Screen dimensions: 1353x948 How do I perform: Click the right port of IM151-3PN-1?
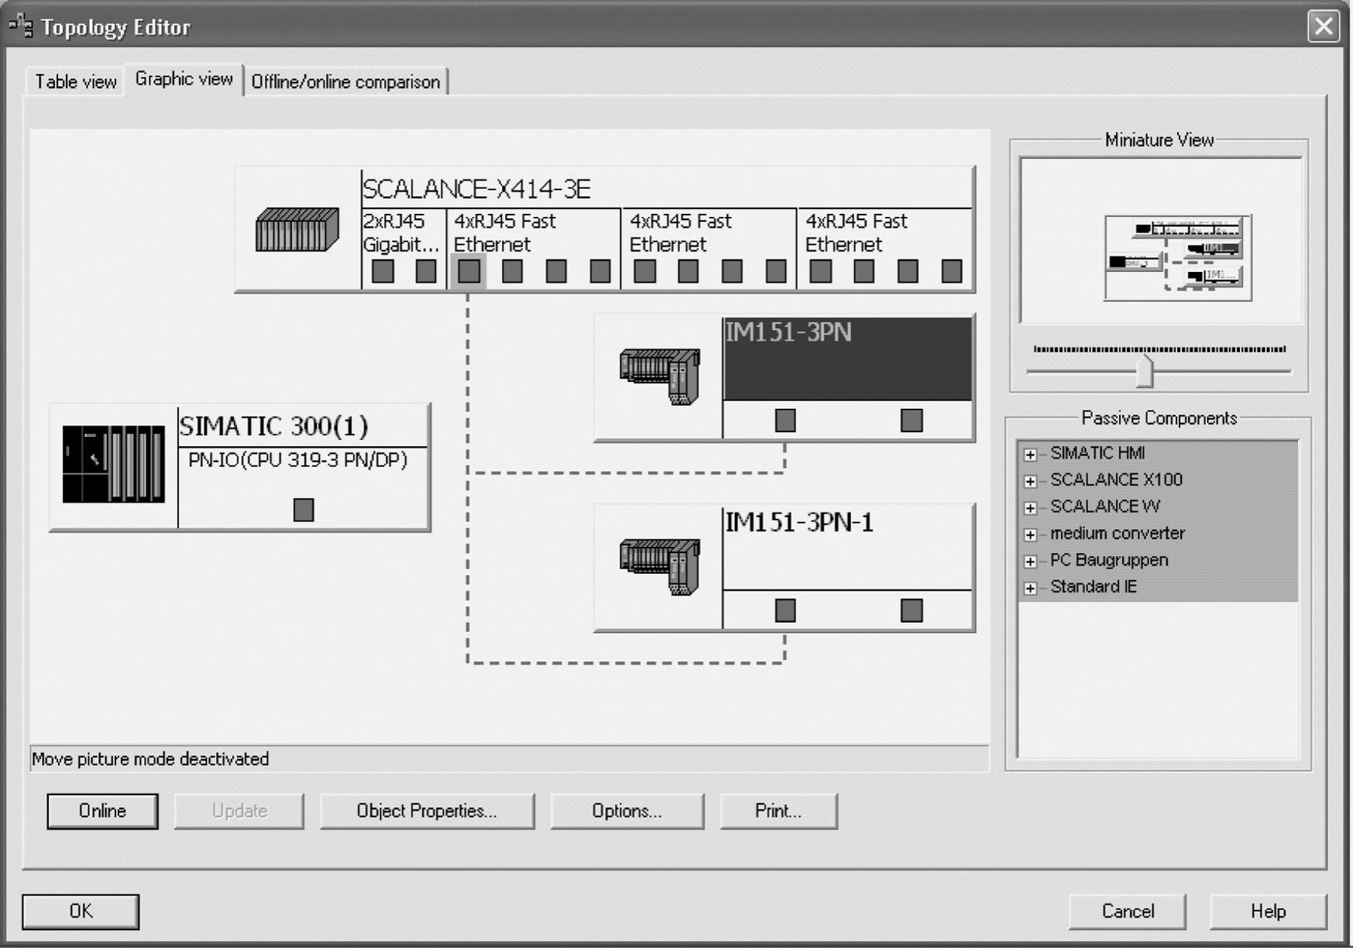[912, 610]
